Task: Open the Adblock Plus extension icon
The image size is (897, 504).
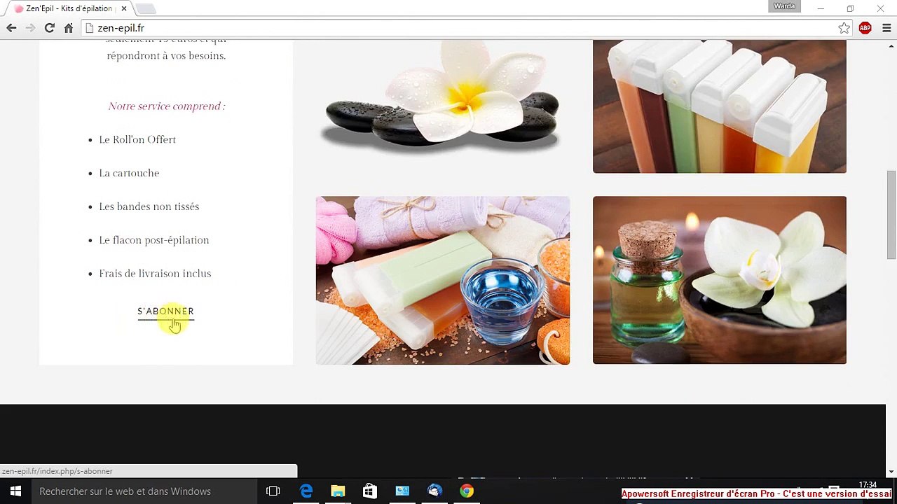Action: pyautogui.click(x=865, y=28)
